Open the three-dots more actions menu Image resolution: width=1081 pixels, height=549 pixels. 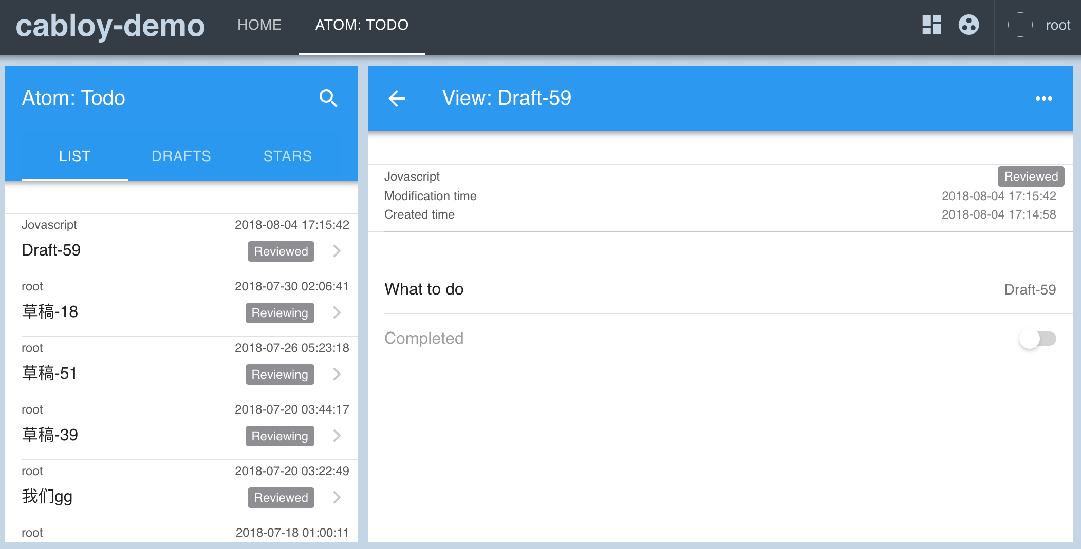(1044, 98)
